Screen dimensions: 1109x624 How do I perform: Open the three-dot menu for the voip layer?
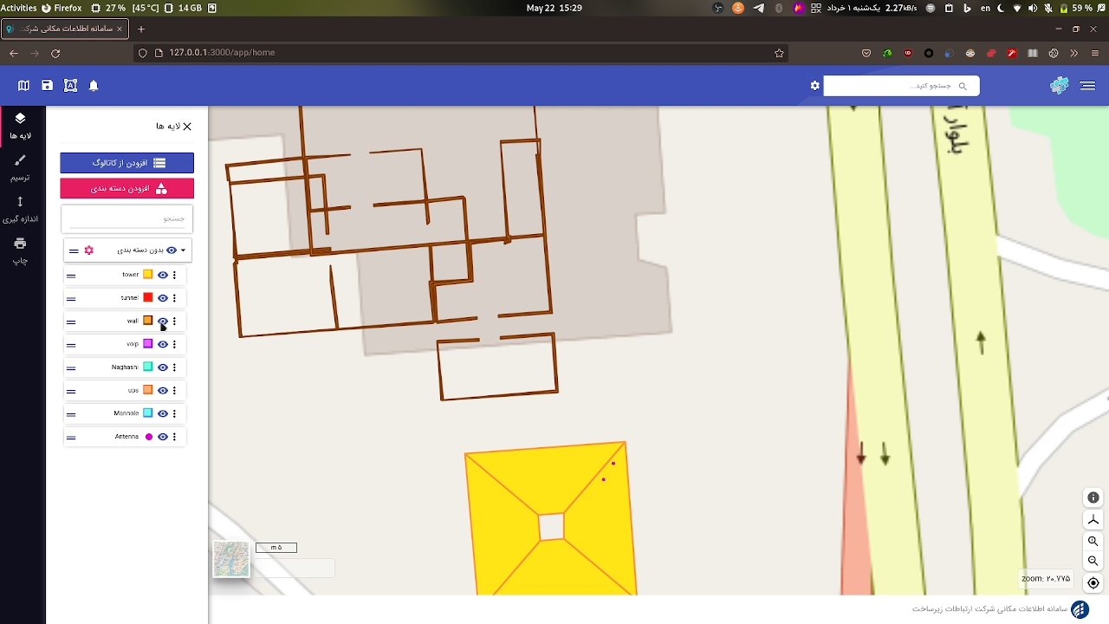click(174, 344)
